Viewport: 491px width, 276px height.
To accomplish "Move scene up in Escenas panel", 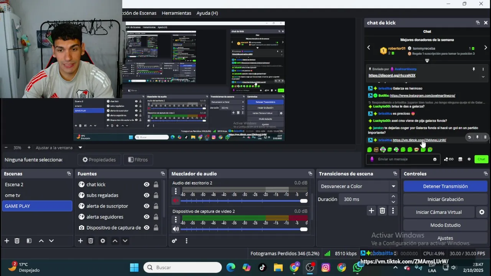I will click(41, 241).
